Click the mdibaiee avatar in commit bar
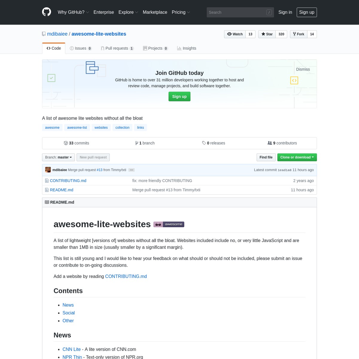Screen dimensions: 359x359 click(x=48, y=170)
